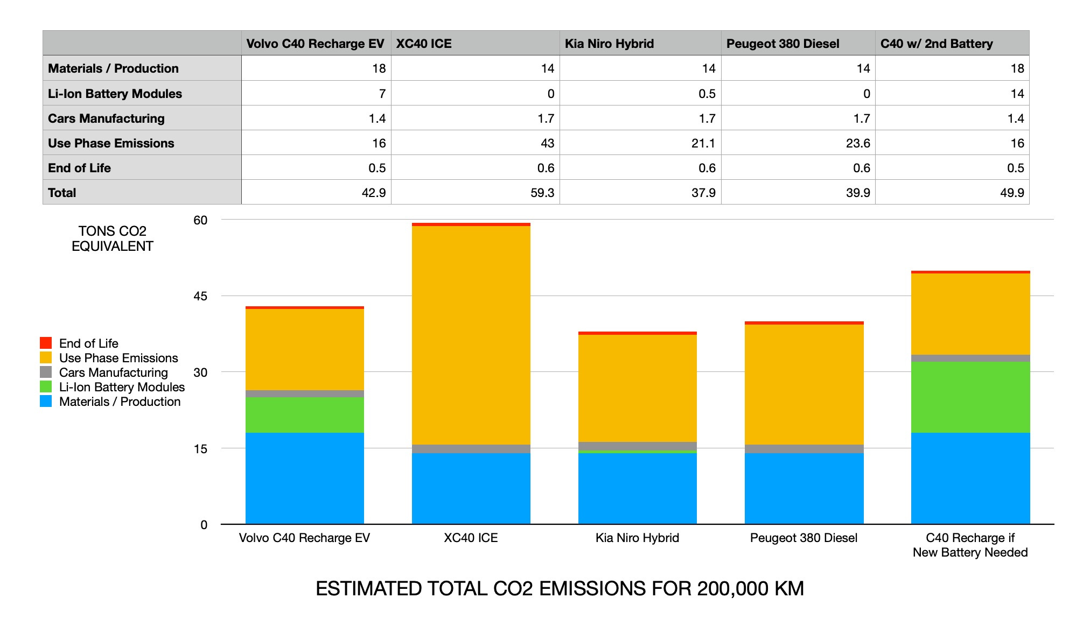Click the yellow segment of XC40 ICE bar
This screenshot has height=619, width=1076.
(471, 335)
